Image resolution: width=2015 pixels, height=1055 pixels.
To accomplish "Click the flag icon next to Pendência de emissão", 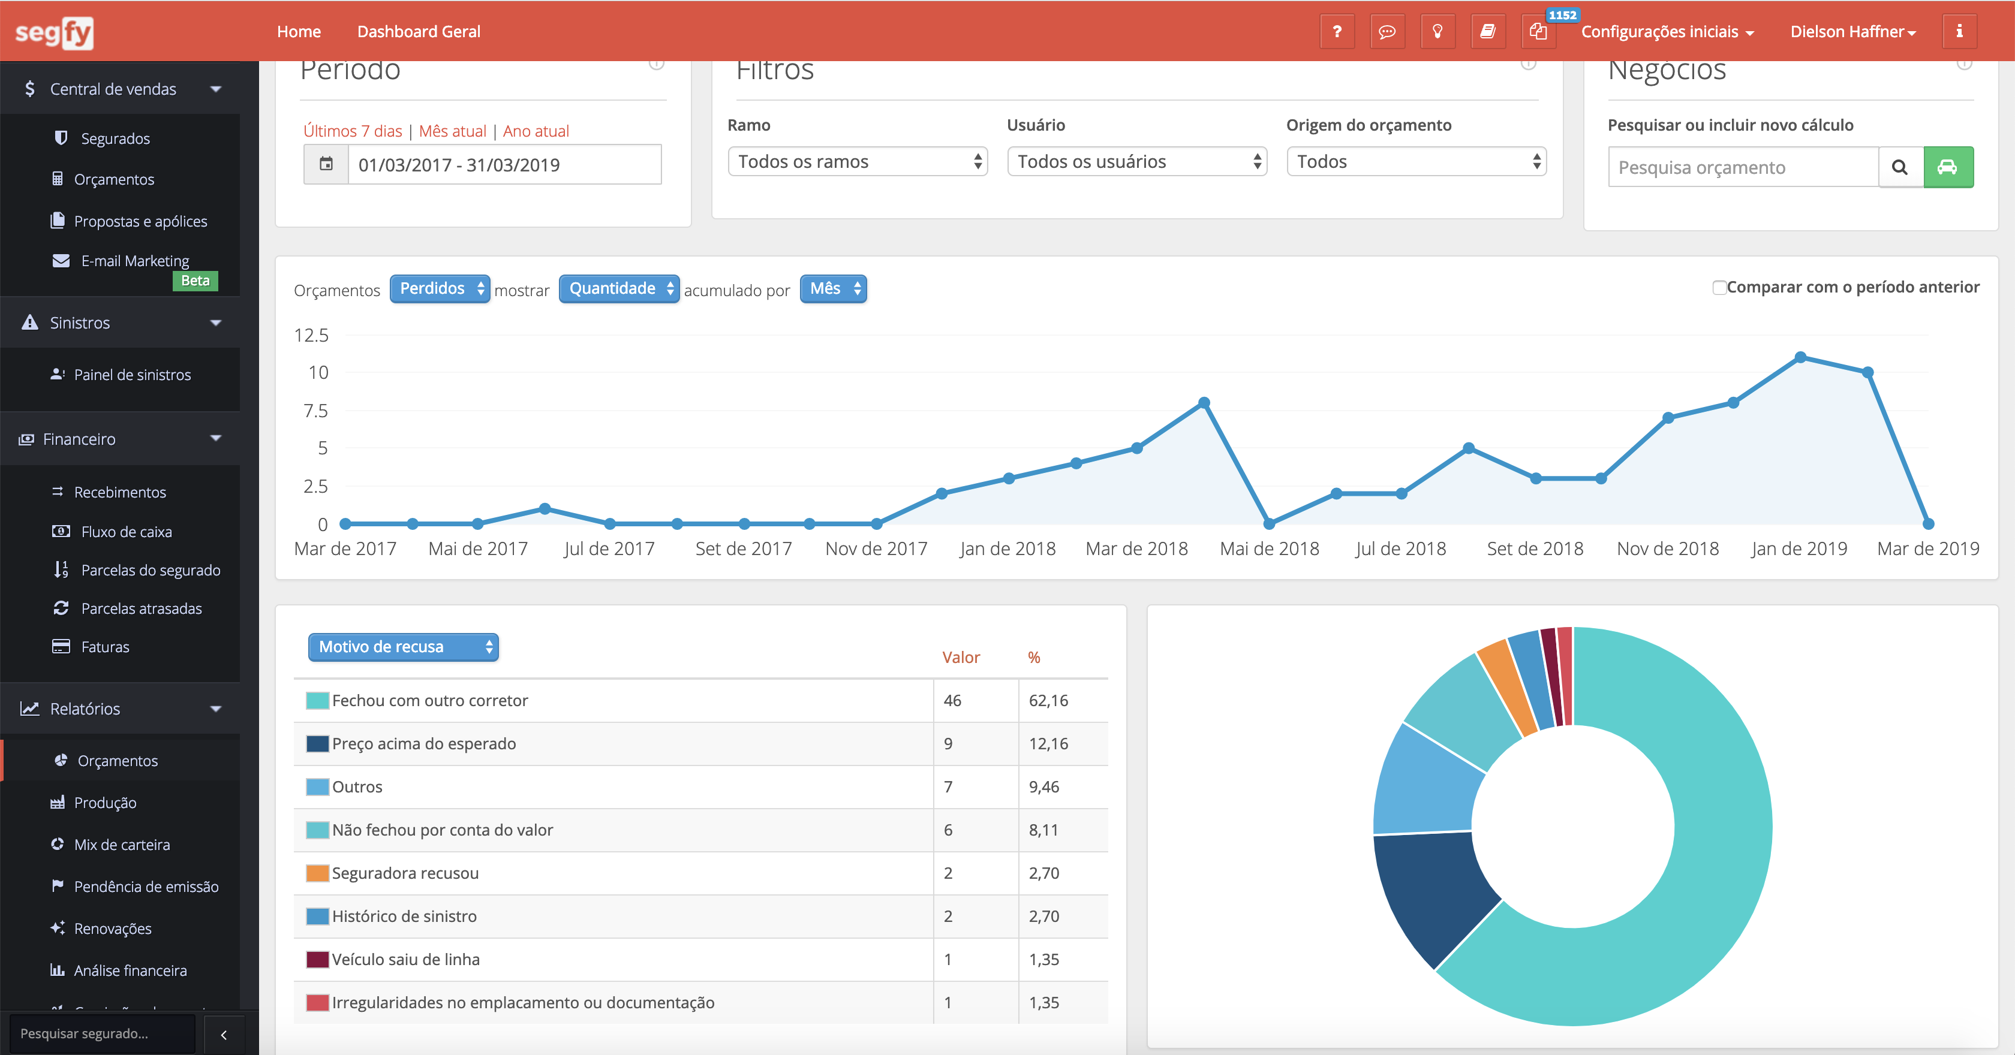I will [57, 885].
